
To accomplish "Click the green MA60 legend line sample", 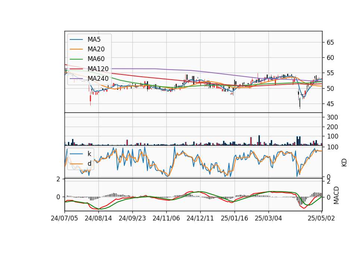I will [76, 59].
